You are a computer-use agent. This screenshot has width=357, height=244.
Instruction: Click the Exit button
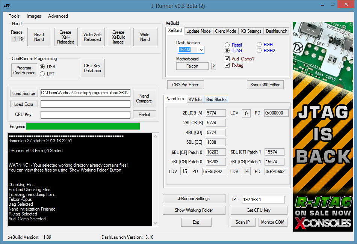pyautogui.click(x=196, y=222)
